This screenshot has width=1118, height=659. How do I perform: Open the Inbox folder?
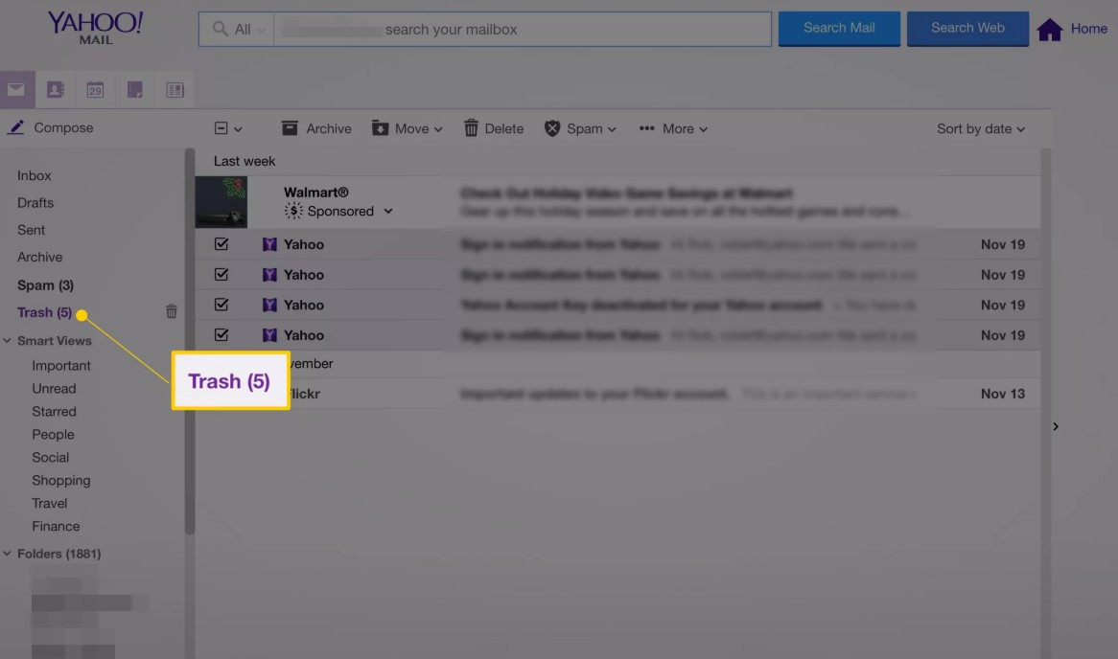(x=35, y=175)
